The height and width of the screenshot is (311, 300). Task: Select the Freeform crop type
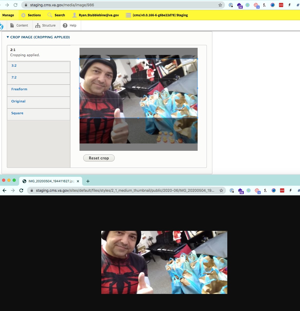39,91
